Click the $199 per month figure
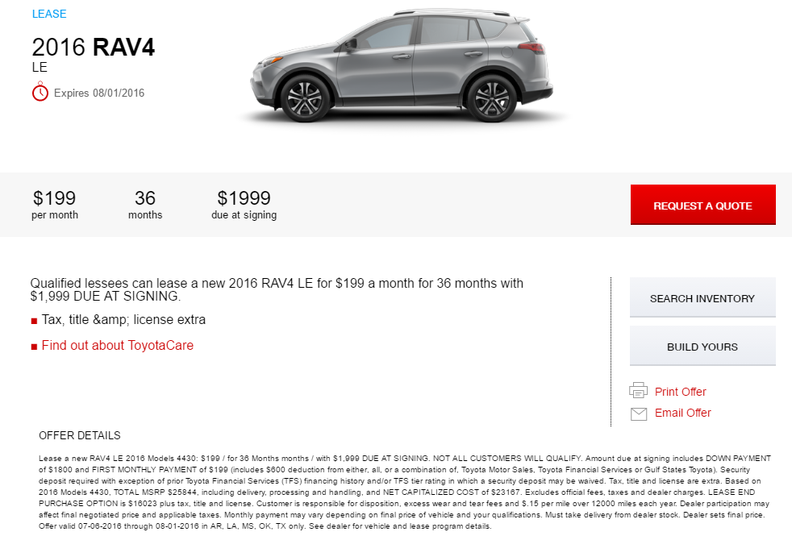Viewport: 792px width, 536px height. pyautogui.click(x=55, y=204)
